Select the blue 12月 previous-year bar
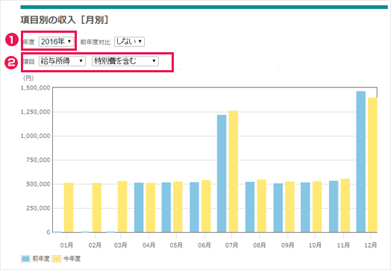Screen dimensions: 391x270 click(361, 162)
